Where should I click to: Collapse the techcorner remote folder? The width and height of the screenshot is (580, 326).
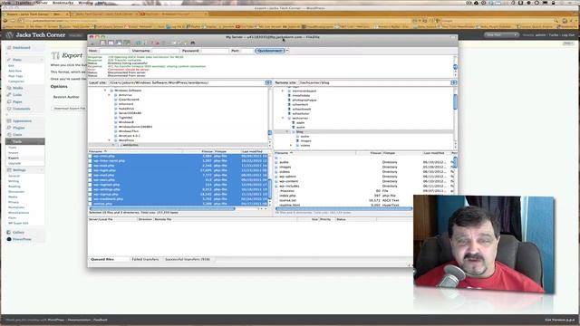pos(283,119)
